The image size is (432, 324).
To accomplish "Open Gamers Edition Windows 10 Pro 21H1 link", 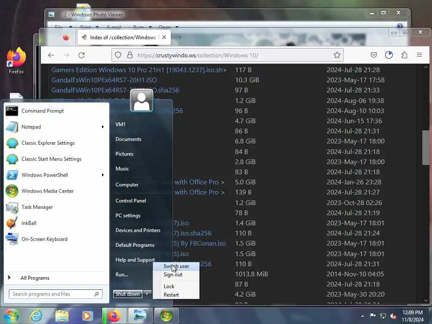I will coord(139,70).
